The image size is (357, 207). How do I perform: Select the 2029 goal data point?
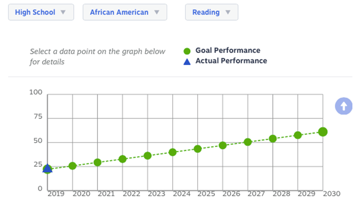(x=298, y=135)
